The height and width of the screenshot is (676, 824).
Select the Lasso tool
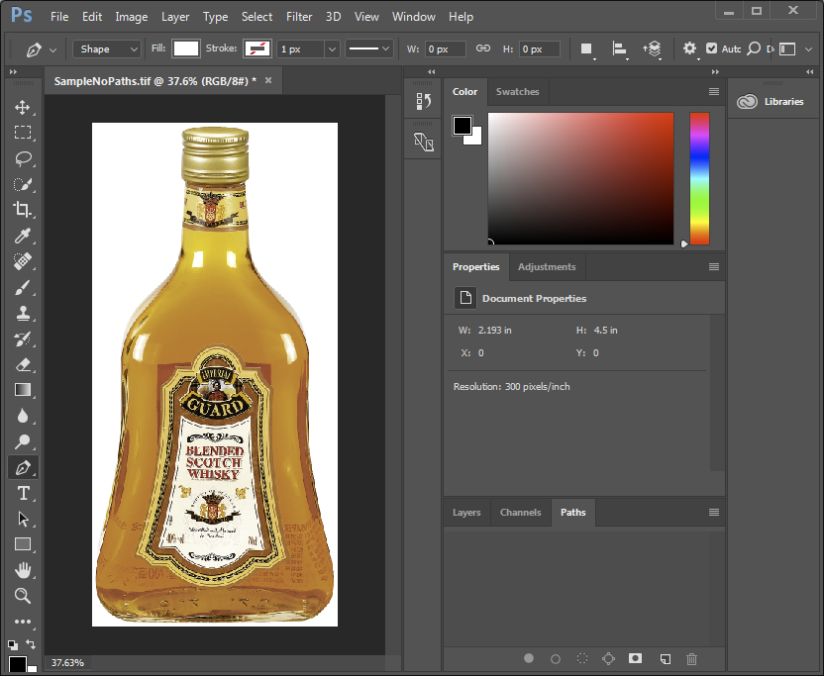pos(22,158)
